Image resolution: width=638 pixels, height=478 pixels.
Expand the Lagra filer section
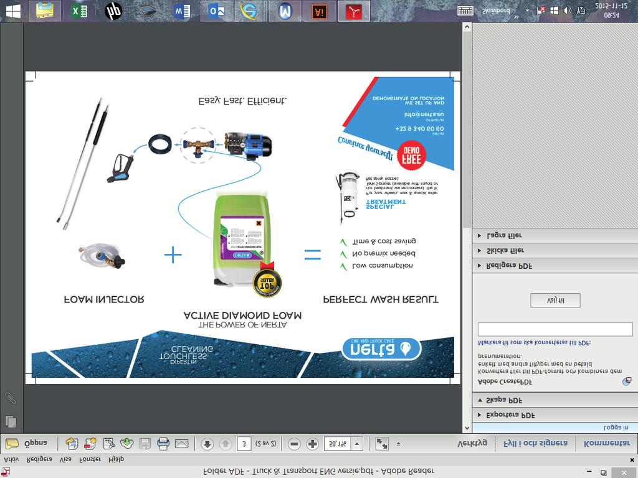(555, 235)
